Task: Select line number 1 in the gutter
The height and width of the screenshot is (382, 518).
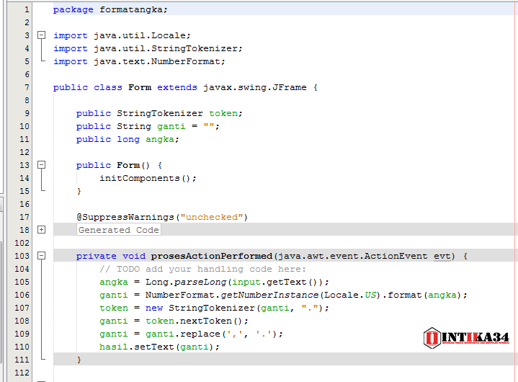Action: pyautogui.click(x=27, y=9)
